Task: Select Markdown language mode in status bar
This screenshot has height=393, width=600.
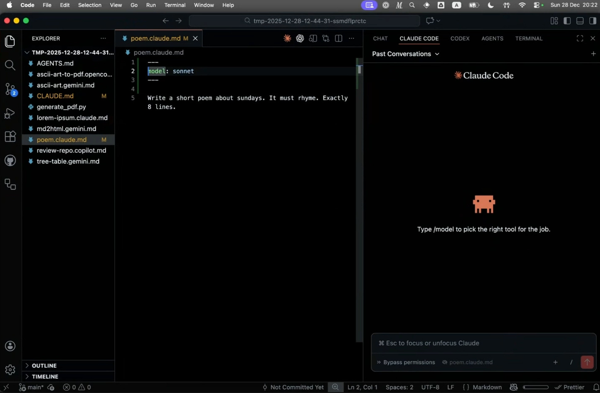Action: [487, 387]
